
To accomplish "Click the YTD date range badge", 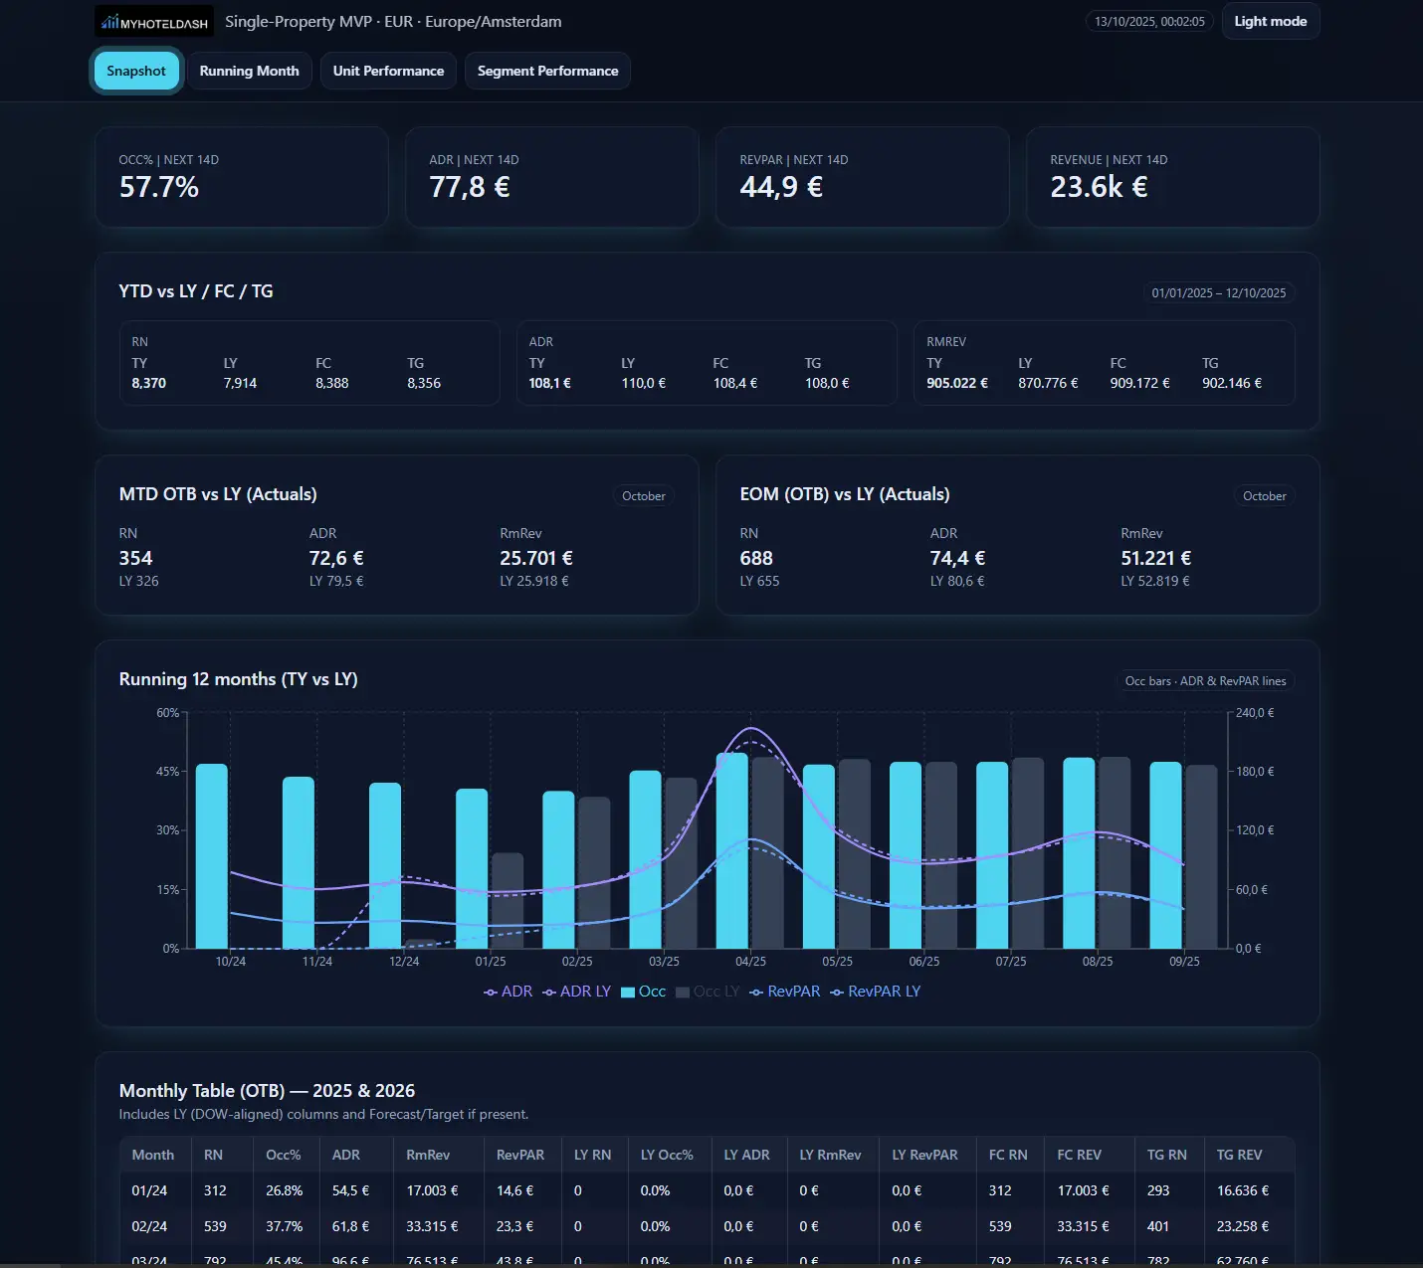I will point(1218,293).
